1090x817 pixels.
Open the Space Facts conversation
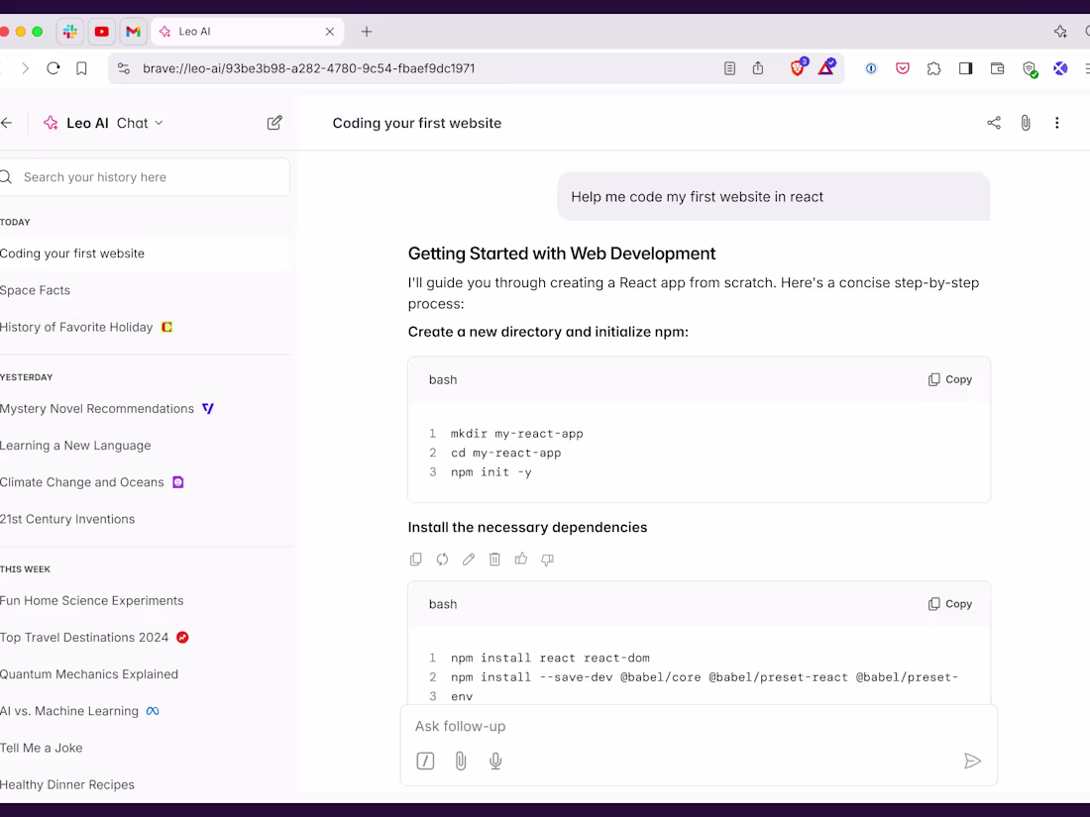[x=36, y=290]
